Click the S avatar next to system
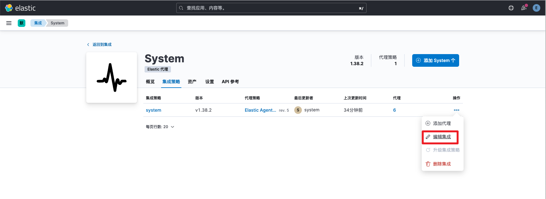The image size is (546, 199). click(298, 110)
